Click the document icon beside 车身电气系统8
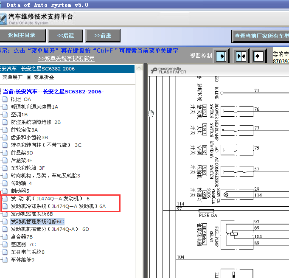The height and width of the screenshot is (278, 289). pos(5,252)
